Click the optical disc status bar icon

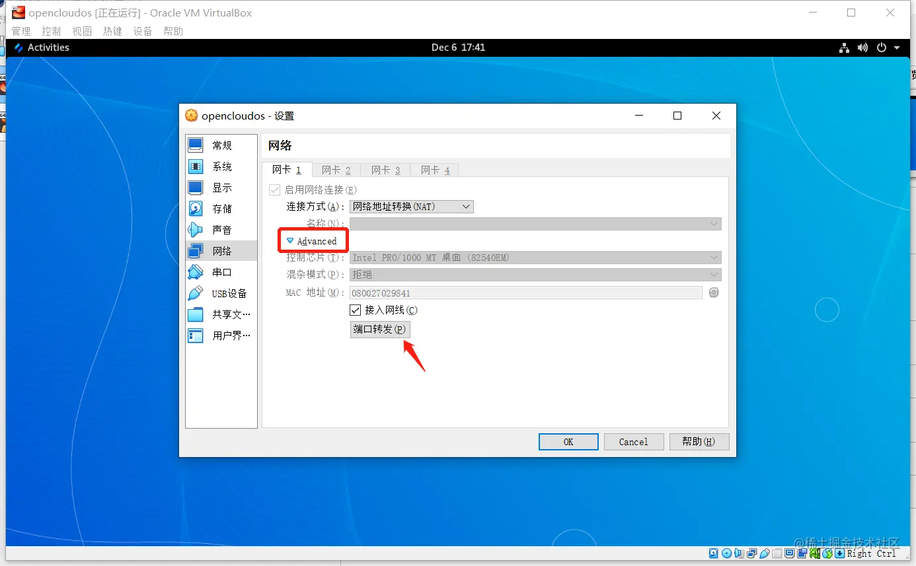pos(726,553)
